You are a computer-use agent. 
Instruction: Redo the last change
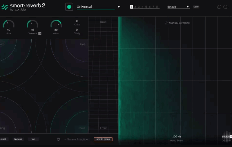tap(226, 7)
